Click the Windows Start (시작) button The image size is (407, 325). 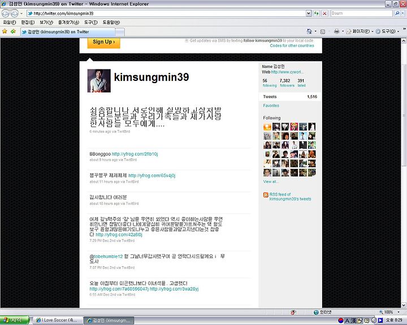click(15, 320)
